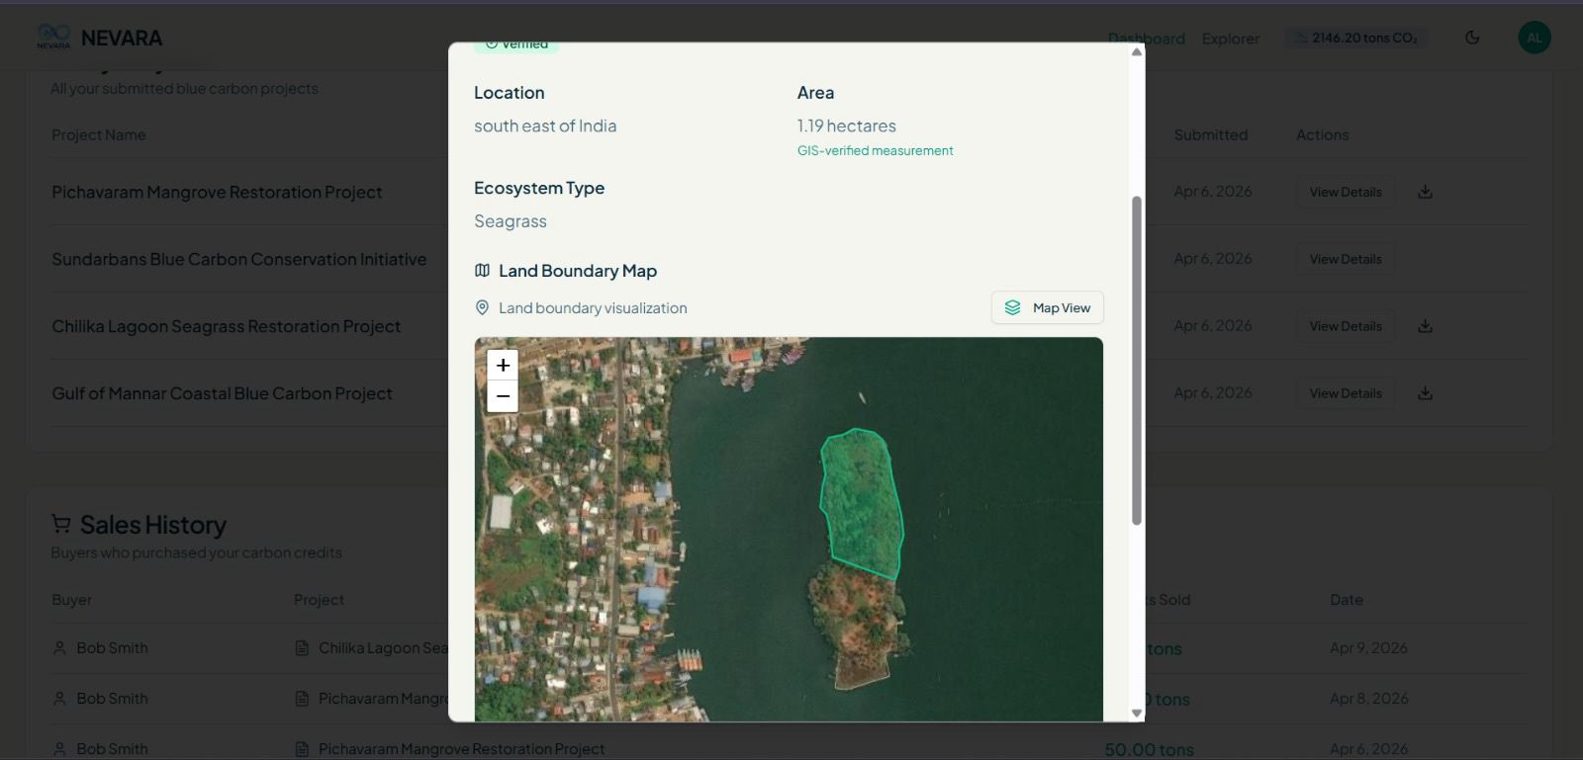Screen dimensions: 1583x760
Task: Open the Explorer tab
Action: 1230,39
